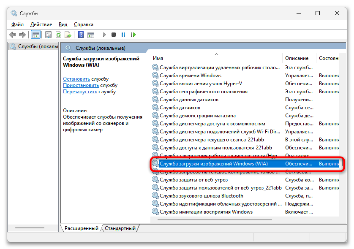Click gear icon of Служба датчиков row
The width and height of the screenshot is (354, 249).
155,107
